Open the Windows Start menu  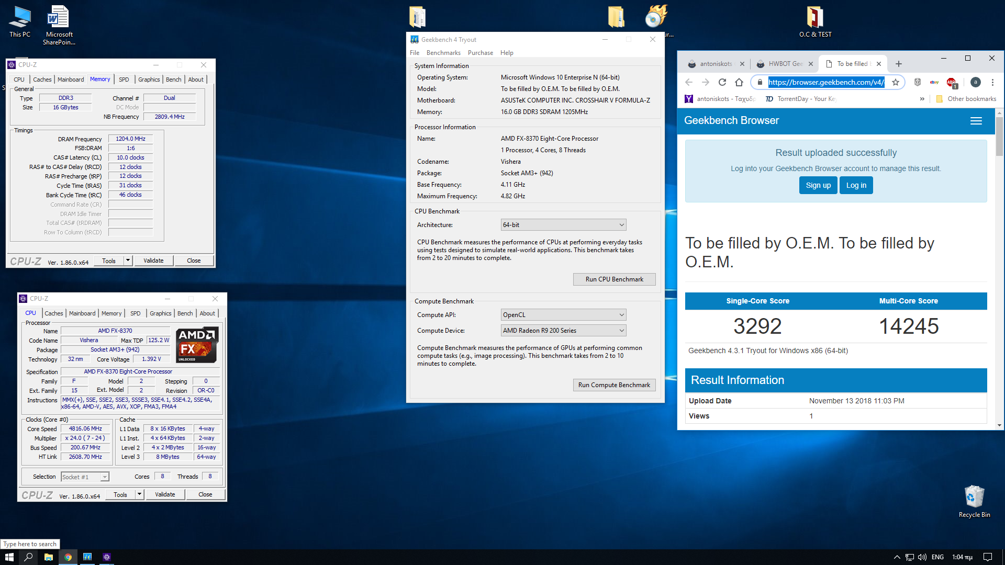click(9, 557)
